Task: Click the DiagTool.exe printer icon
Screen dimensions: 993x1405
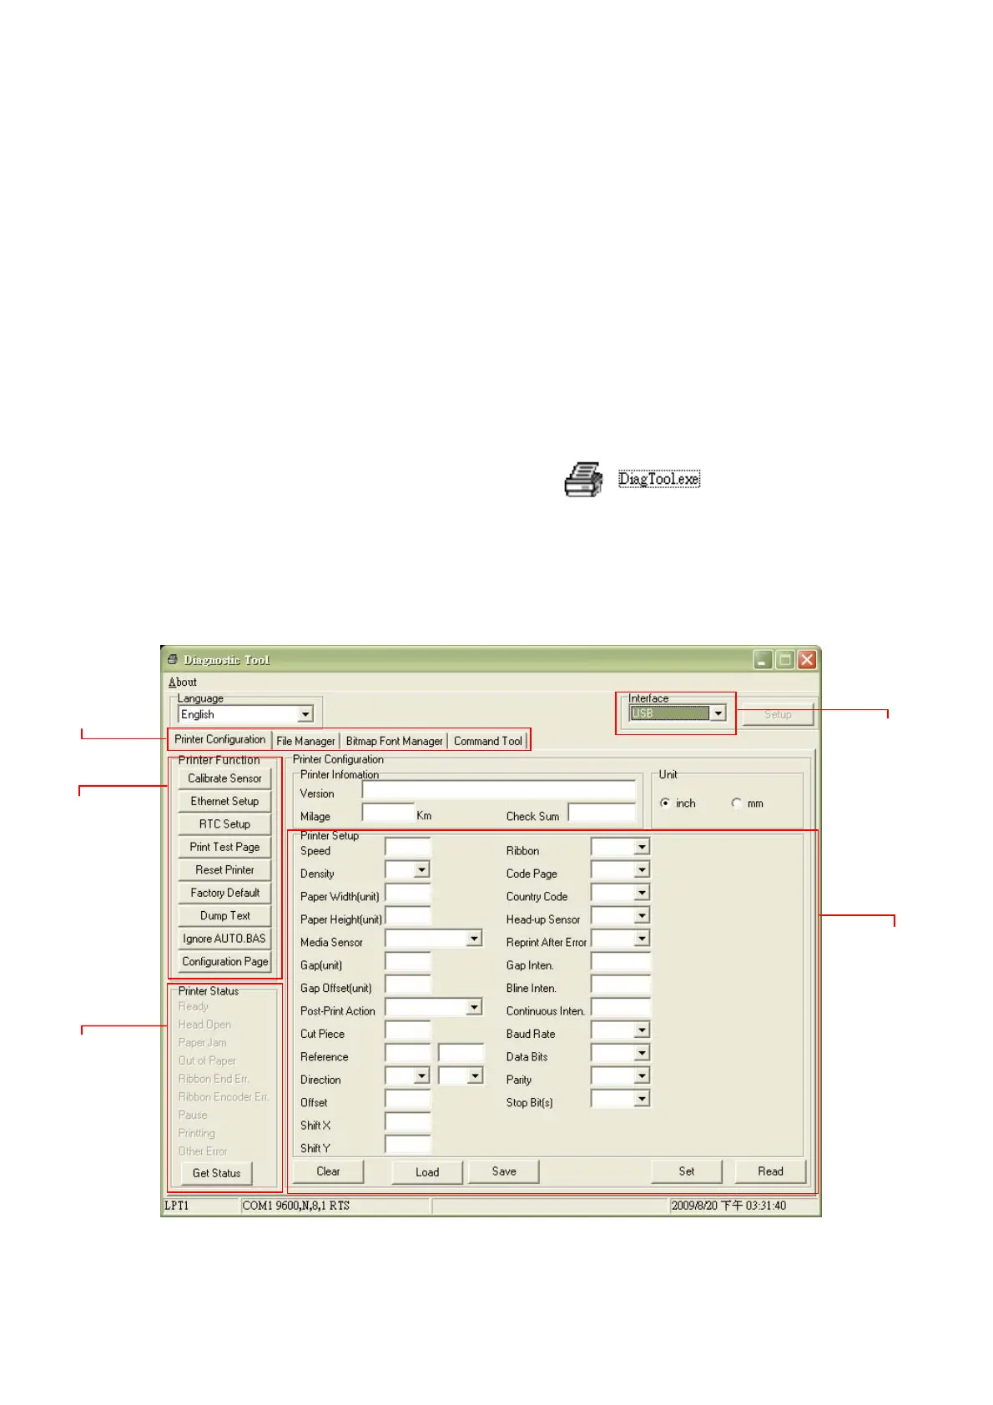Action: 583,479
